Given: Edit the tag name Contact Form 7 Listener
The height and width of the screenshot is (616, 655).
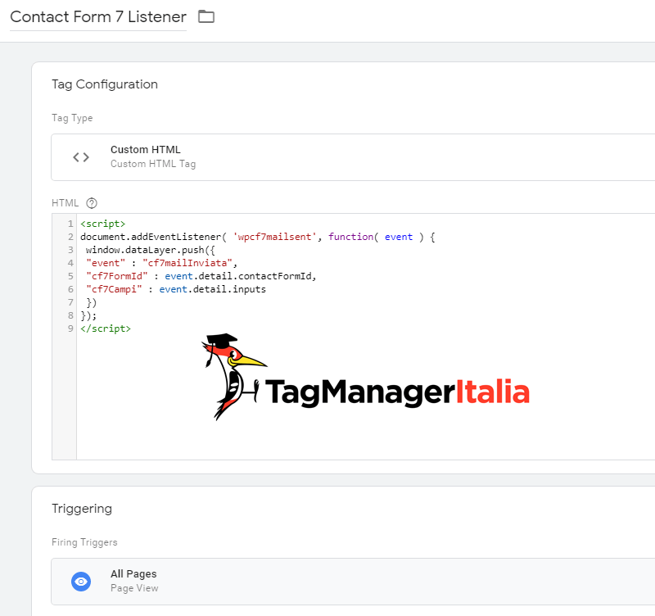Looking at the screenshot, I should point(98,16).
